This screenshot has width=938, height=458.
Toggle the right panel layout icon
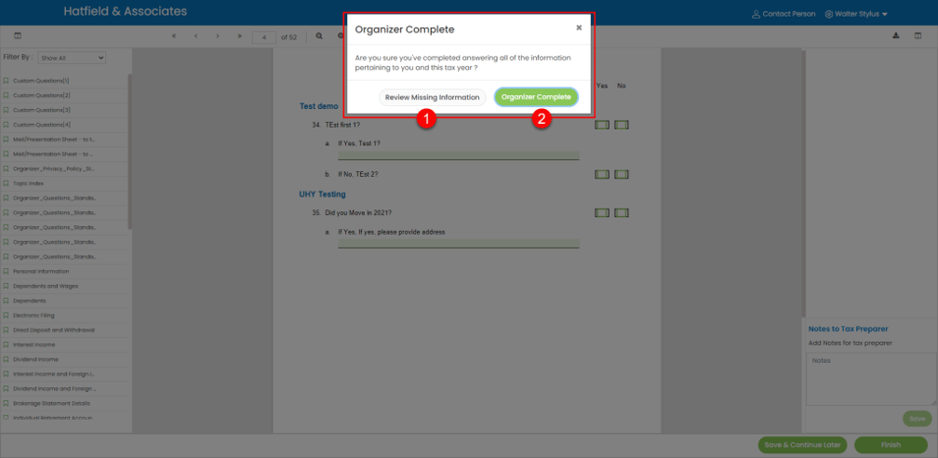click(x=918, y=36)
